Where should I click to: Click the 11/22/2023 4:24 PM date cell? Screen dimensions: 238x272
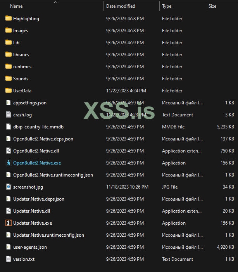tap(126, 91)
